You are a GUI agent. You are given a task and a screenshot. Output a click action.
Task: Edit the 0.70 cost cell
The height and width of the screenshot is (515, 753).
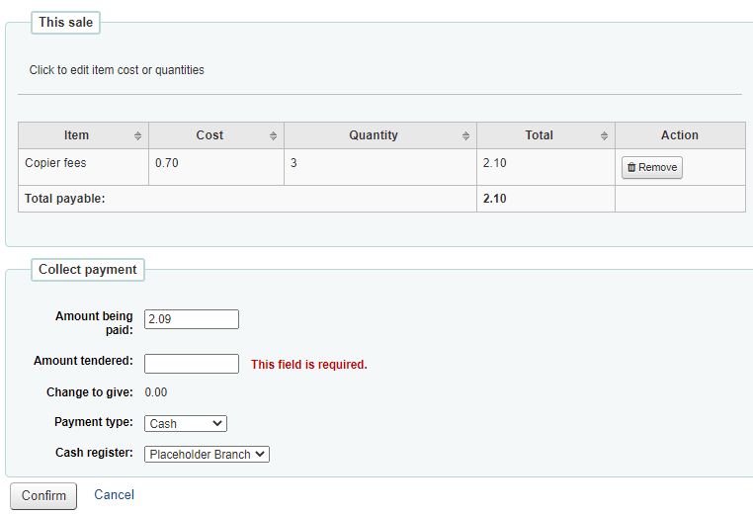coord(167,163)
